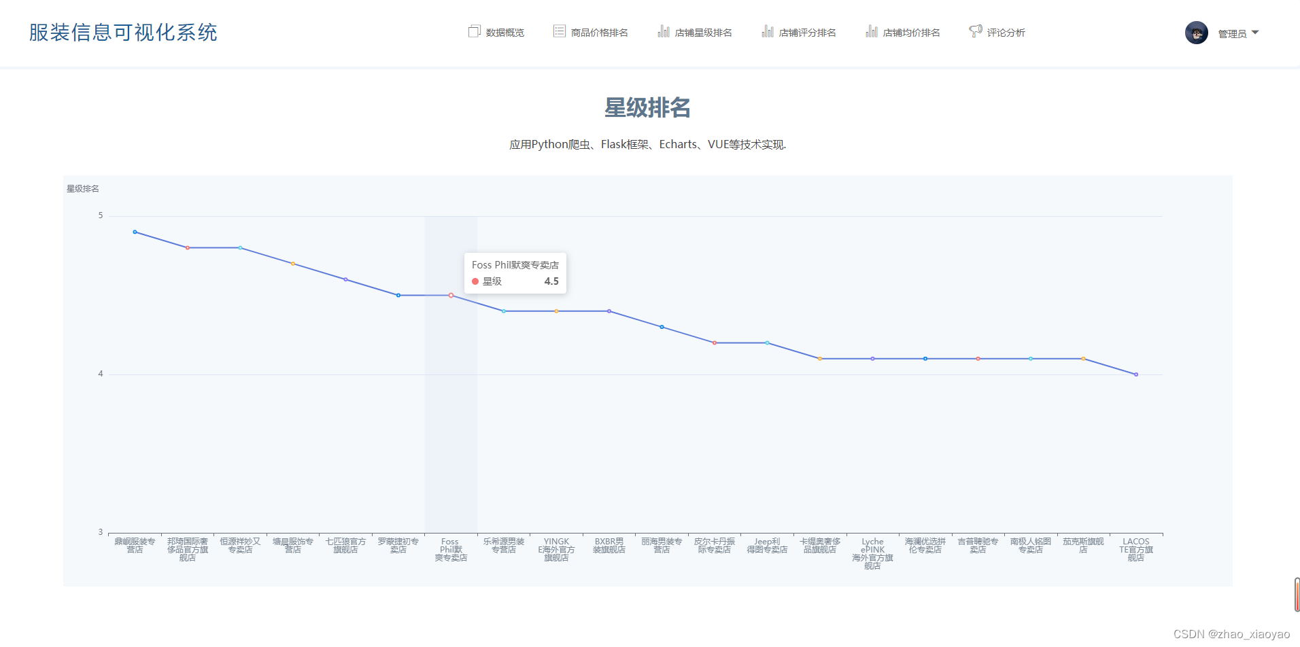Click the 星级排名 page heading
The image size is (1300, 647).
pos(647,107)
